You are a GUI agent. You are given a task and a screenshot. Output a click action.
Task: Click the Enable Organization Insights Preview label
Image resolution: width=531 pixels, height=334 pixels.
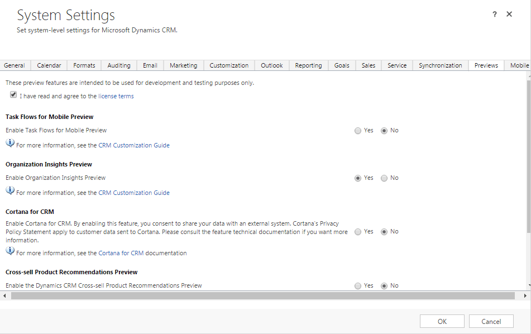click(55, 178)
